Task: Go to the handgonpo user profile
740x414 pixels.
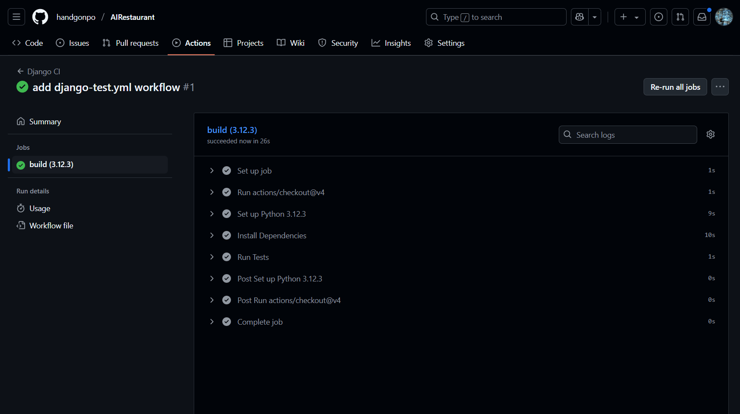Action: (76, 17)
